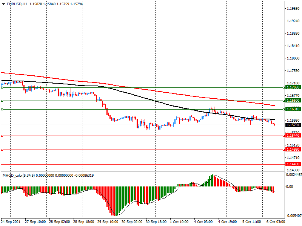Select the 1.15794 current price label

(x=293, y=125)
